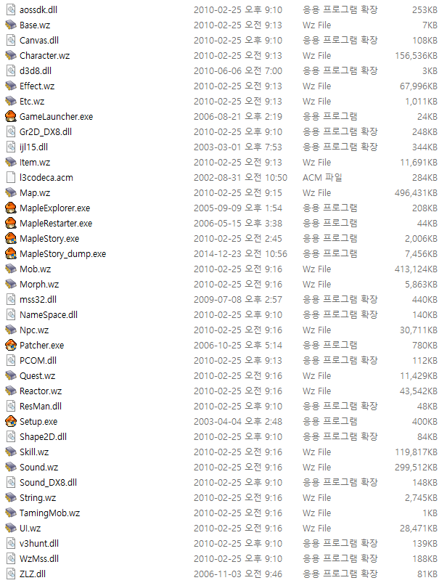
Task: Click the l3codeca.acm blank file icon
Action: coord(11,177)
